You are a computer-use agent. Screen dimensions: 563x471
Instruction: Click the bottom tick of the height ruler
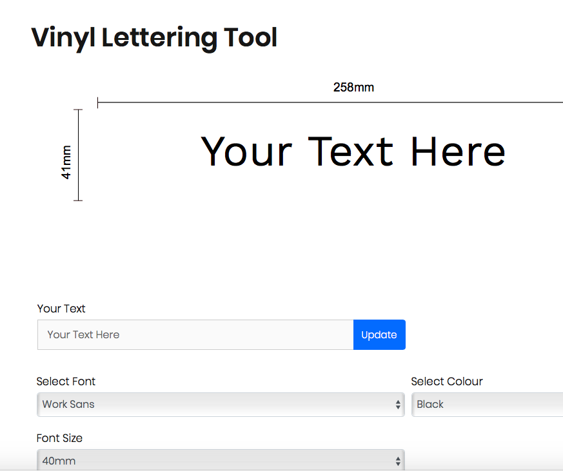click(x=78, y=200)
